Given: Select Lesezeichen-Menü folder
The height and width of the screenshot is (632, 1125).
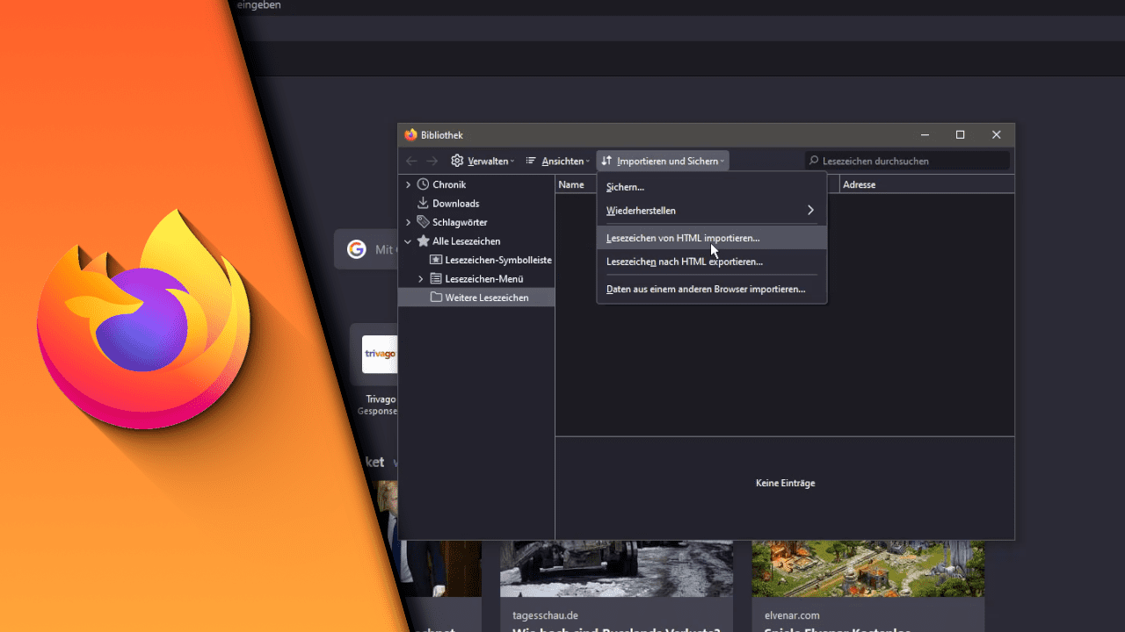Looking at the screenshot, I should pos(484,279).
